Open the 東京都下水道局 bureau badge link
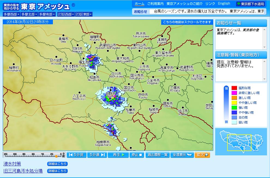270x178 pixels. coord(250,4)
